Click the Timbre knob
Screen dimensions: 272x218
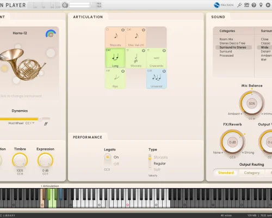point(20,161)
